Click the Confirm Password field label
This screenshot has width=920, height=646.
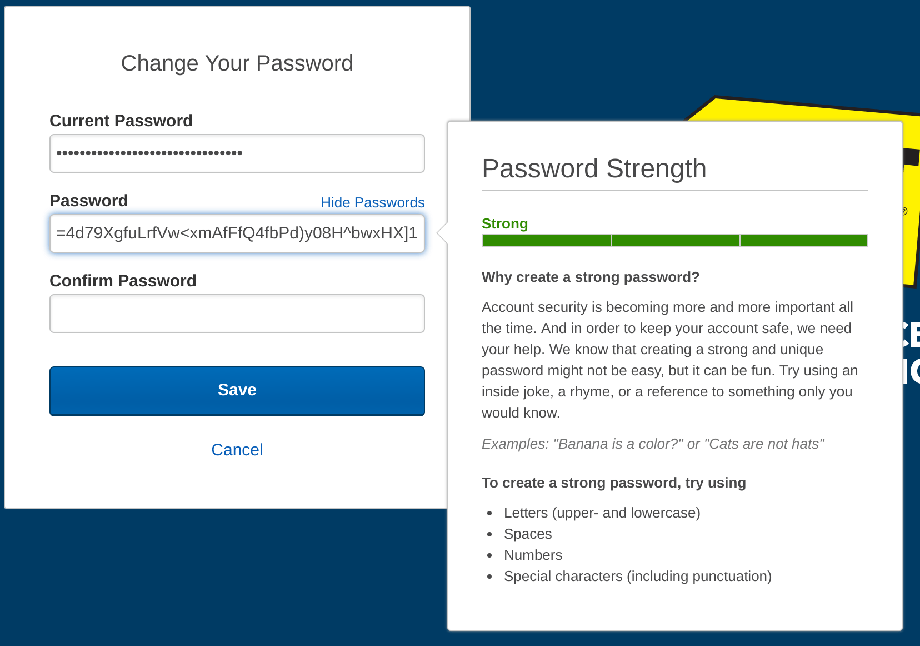pos(123,281)
